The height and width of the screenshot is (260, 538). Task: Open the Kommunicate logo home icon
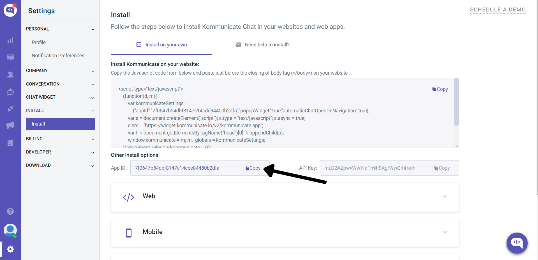(10, 10)
